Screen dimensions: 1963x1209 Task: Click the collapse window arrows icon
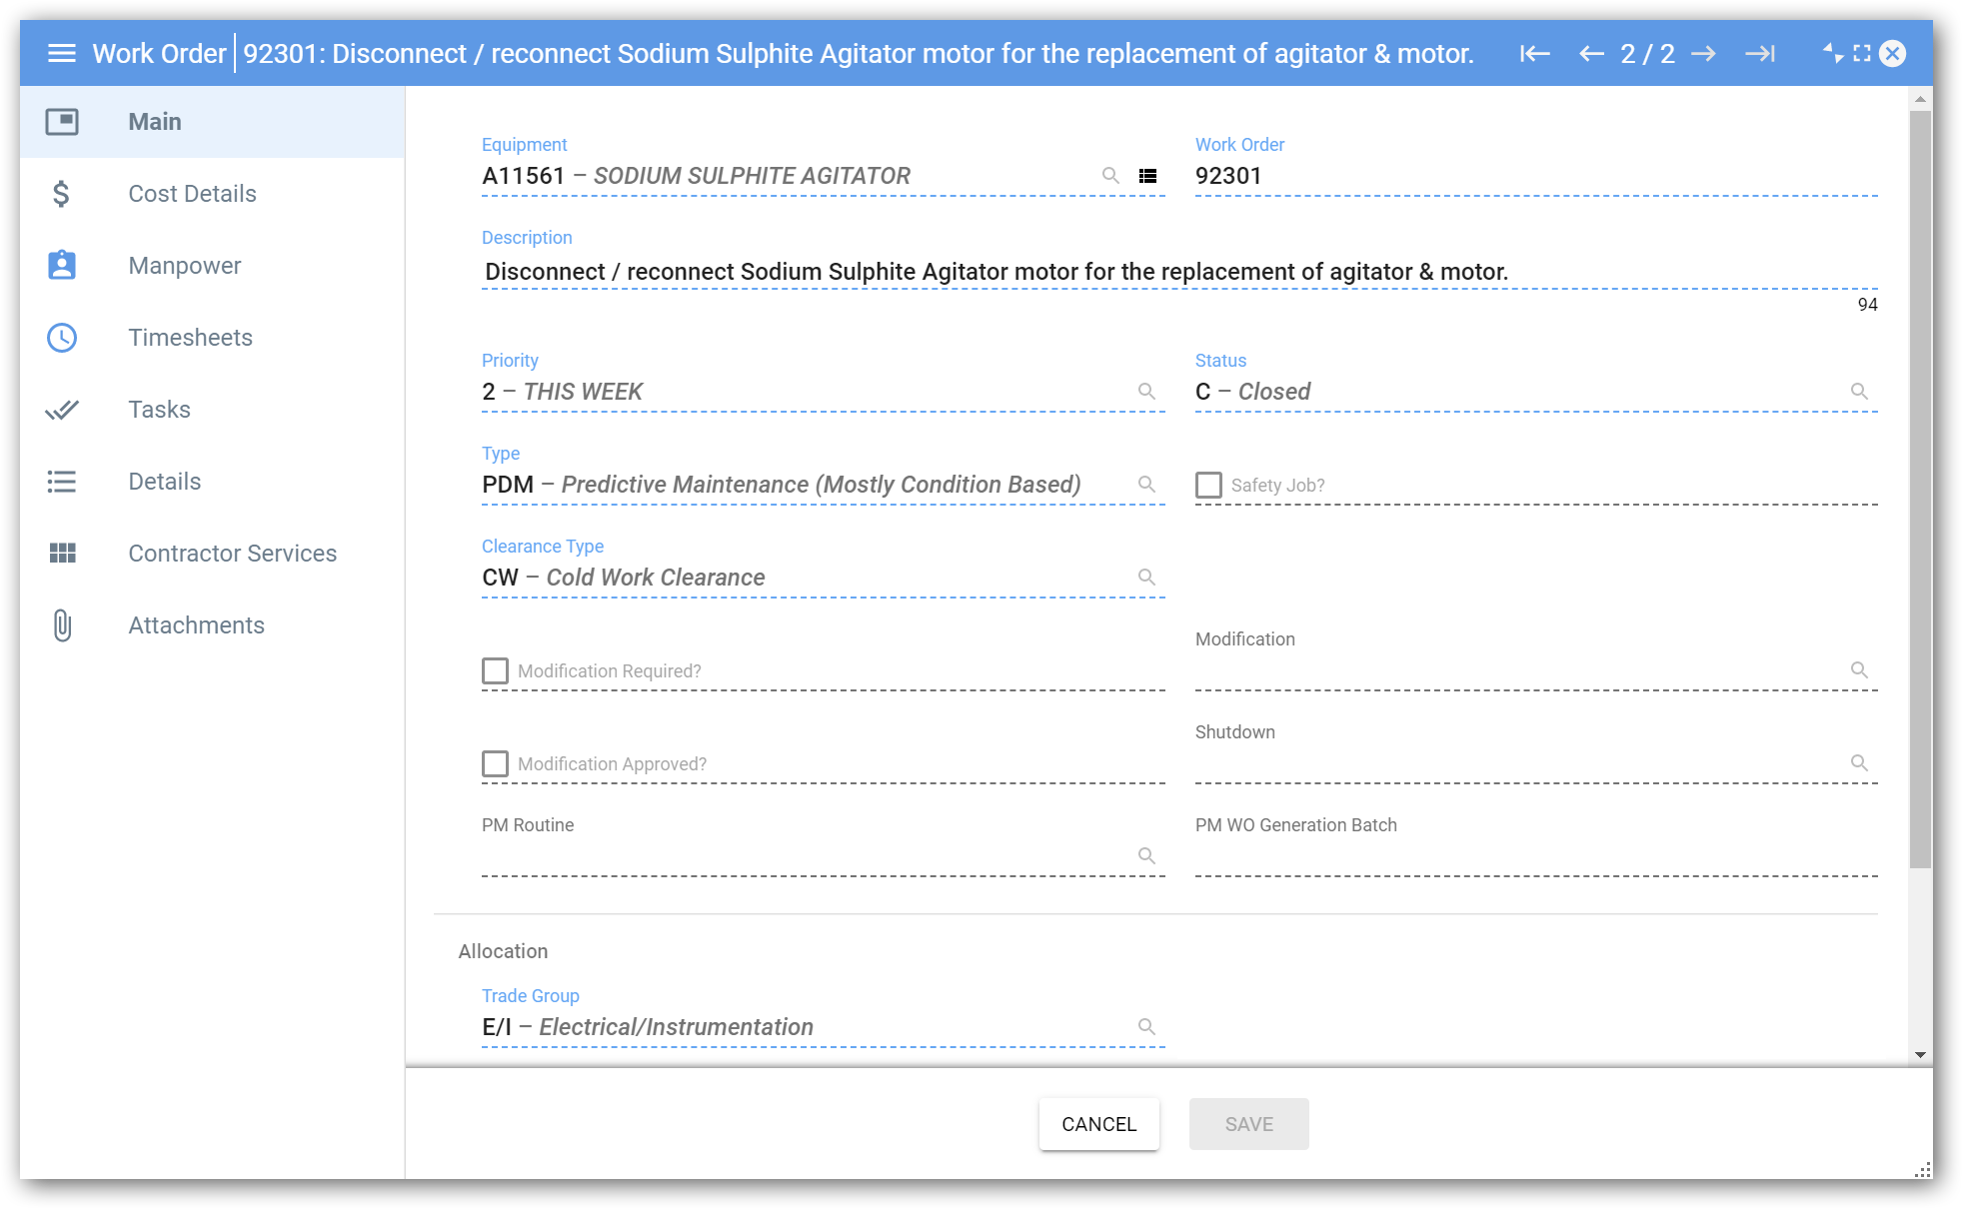click(x=1832, y=53)
